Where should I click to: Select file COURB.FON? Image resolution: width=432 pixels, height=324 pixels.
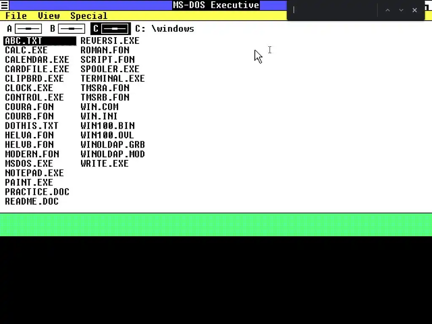(29, 116)
